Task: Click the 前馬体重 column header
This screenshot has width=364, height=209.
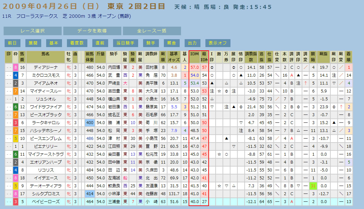Action: 90,57
